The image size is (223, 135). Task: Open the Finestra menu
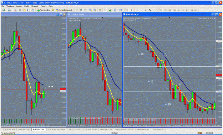[x=44, y=6]
